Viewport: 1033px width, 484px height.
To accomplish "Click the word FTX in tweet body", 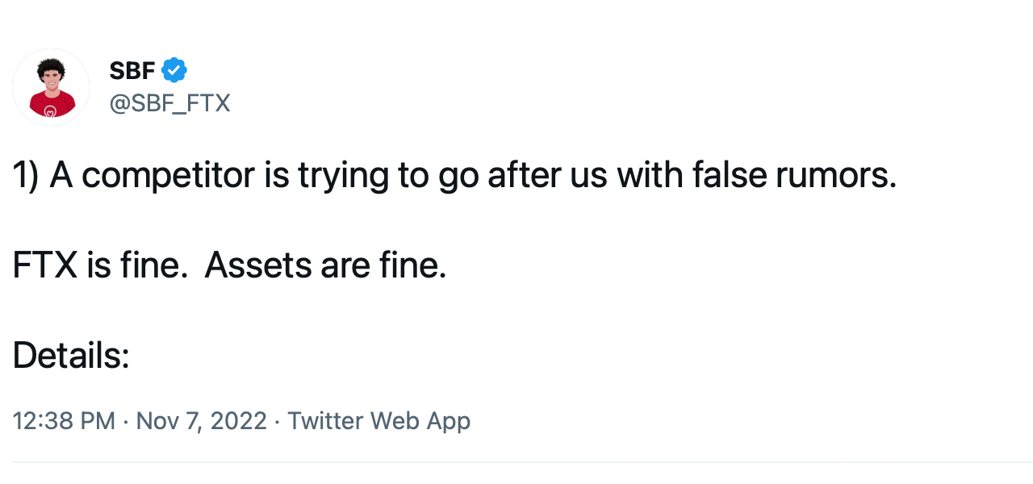I will 45,265.
